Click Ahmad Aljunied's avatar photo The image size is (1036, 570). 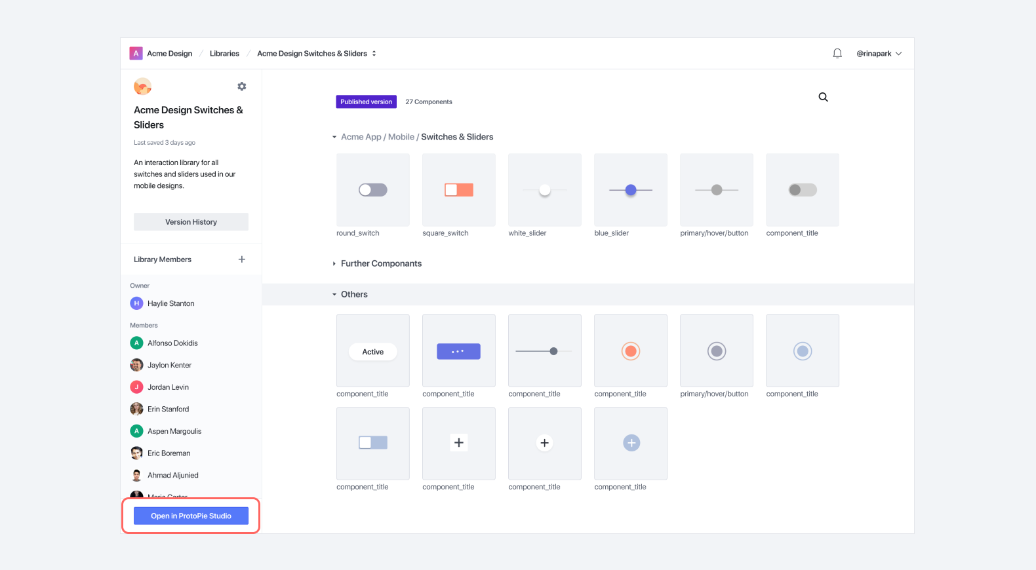tap(136, 475)
